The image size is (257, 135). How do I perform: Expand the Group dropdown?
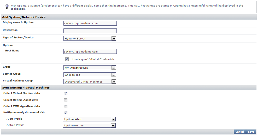coord(90,68)
